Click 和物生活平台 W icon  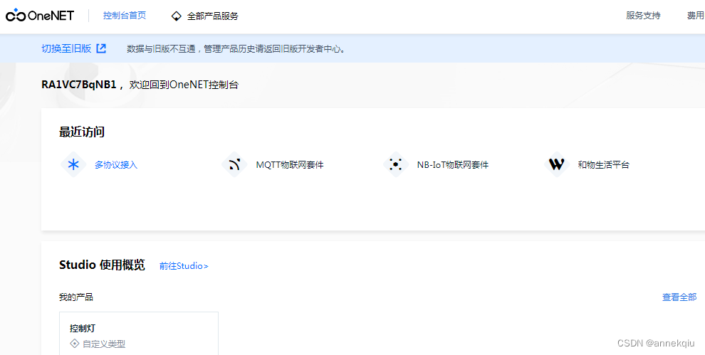(x=557, y=164)
